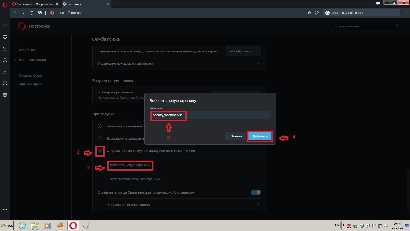Click the 'Искать в Google поиск' search box
The image size is (410, 231).
point(361,13)
